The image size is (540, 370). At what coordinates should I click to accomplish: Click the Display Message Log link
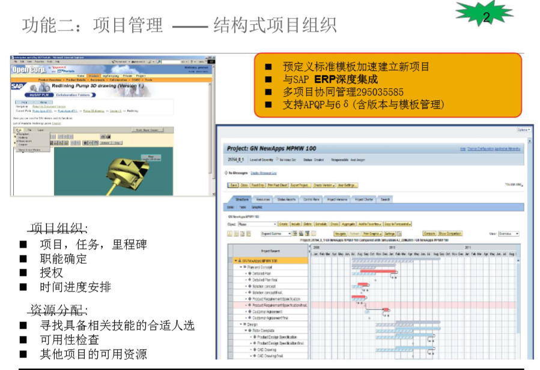[x=264, y=173]
